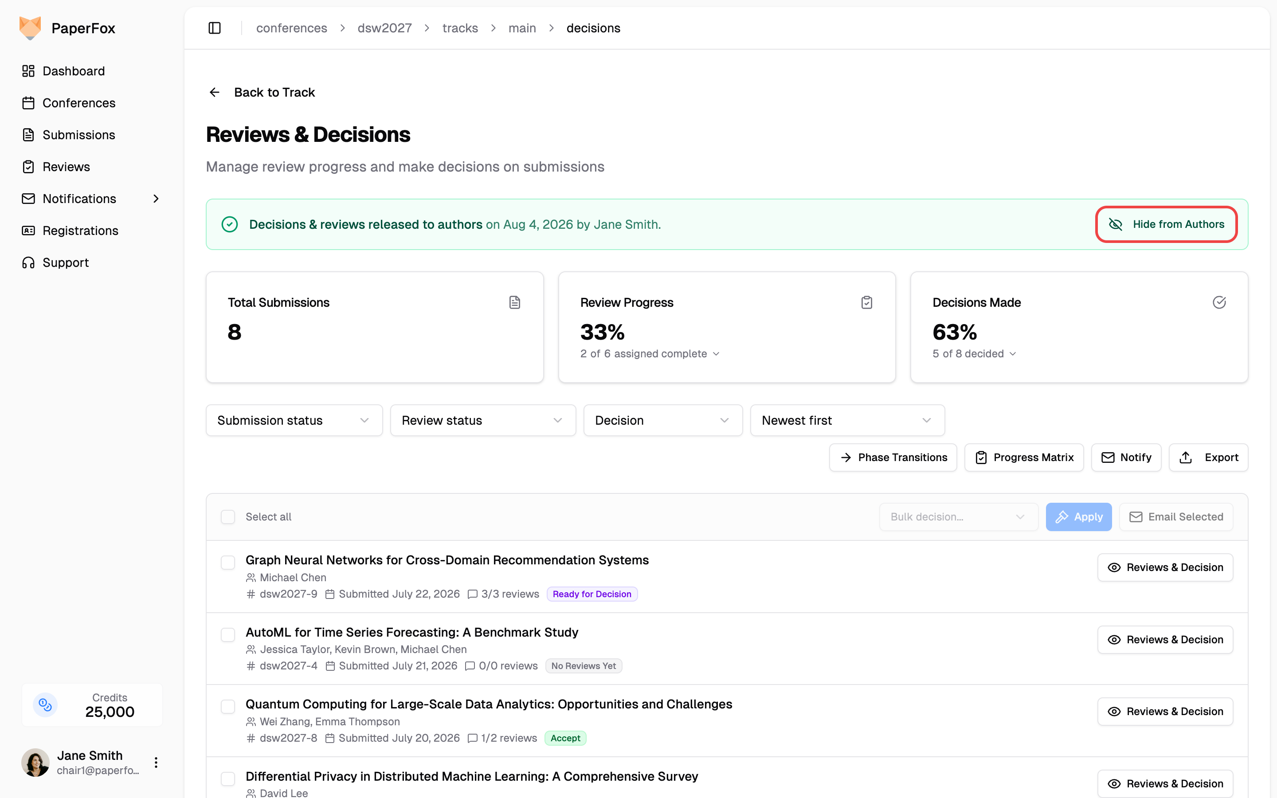This screenshot has height=798, width=1277.
Task: Click the hash icon beside dsw2027-8
Action: pos(251,738)
